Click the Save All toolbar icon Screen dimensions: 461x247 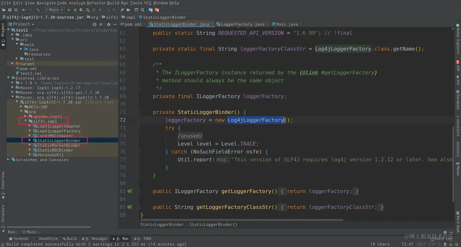(x=10, y=10)
